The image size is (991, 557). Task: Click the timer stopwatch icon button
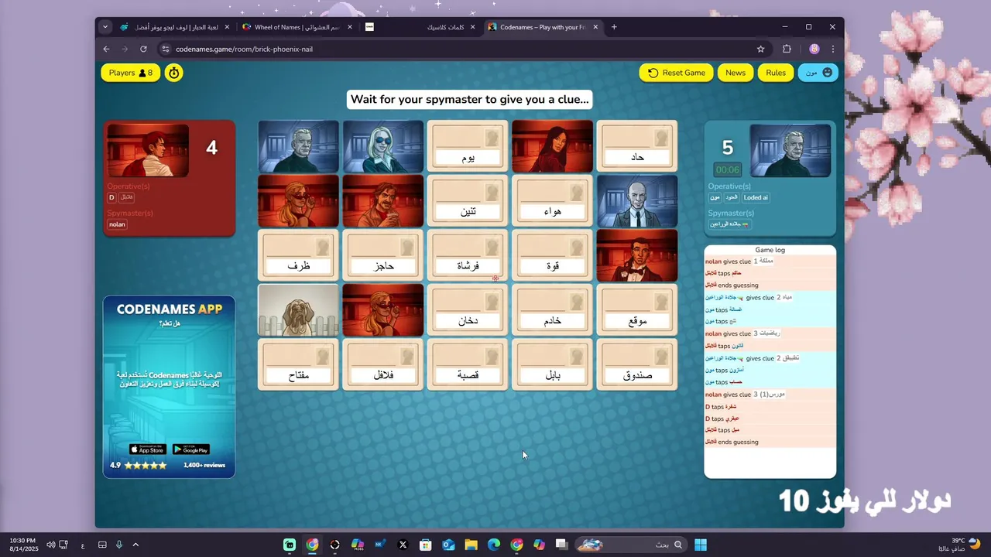pyautogui.click(x=174, y=73)
